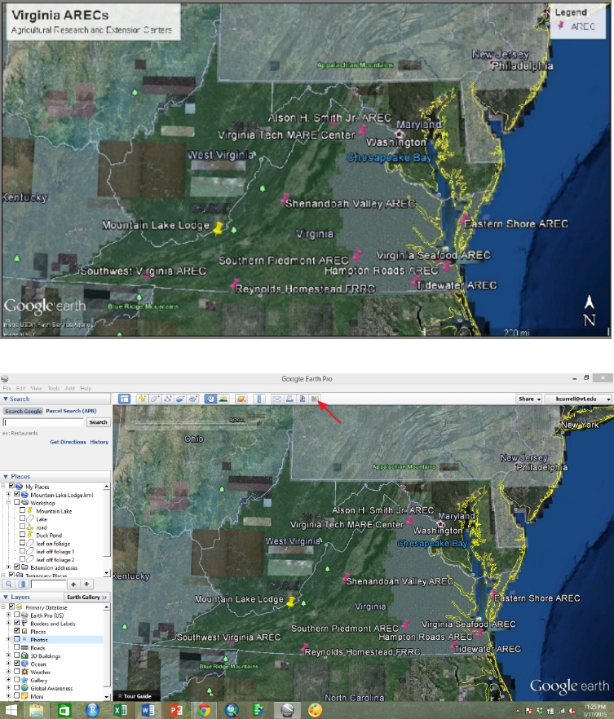Screen dimensions: 614x719
Task: Open the View menu
Action: click(x=37, y=388)
